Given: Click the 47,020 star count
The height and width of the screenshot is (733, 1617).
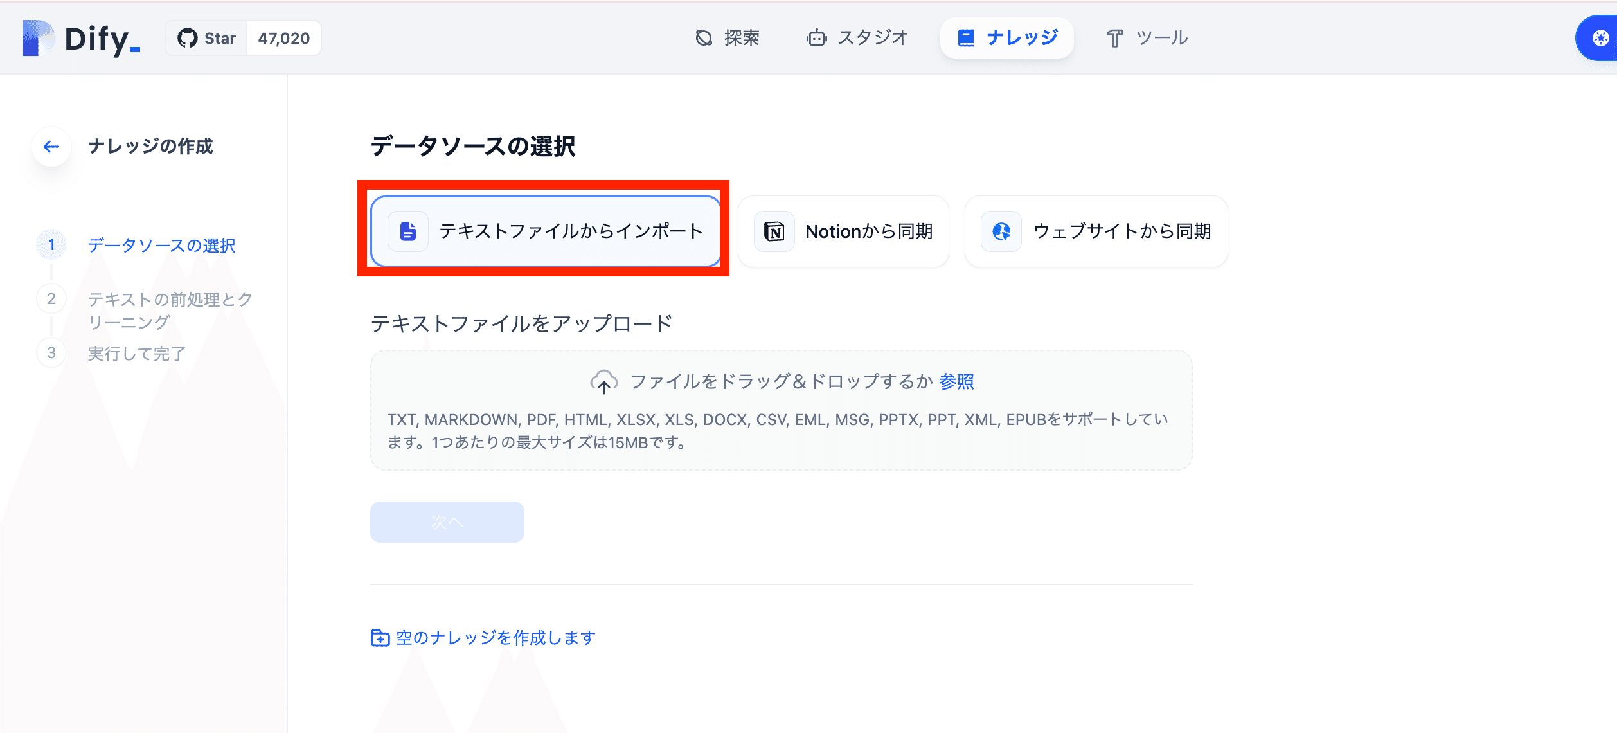Looking at the screenshot, I should tap(283, 39).
